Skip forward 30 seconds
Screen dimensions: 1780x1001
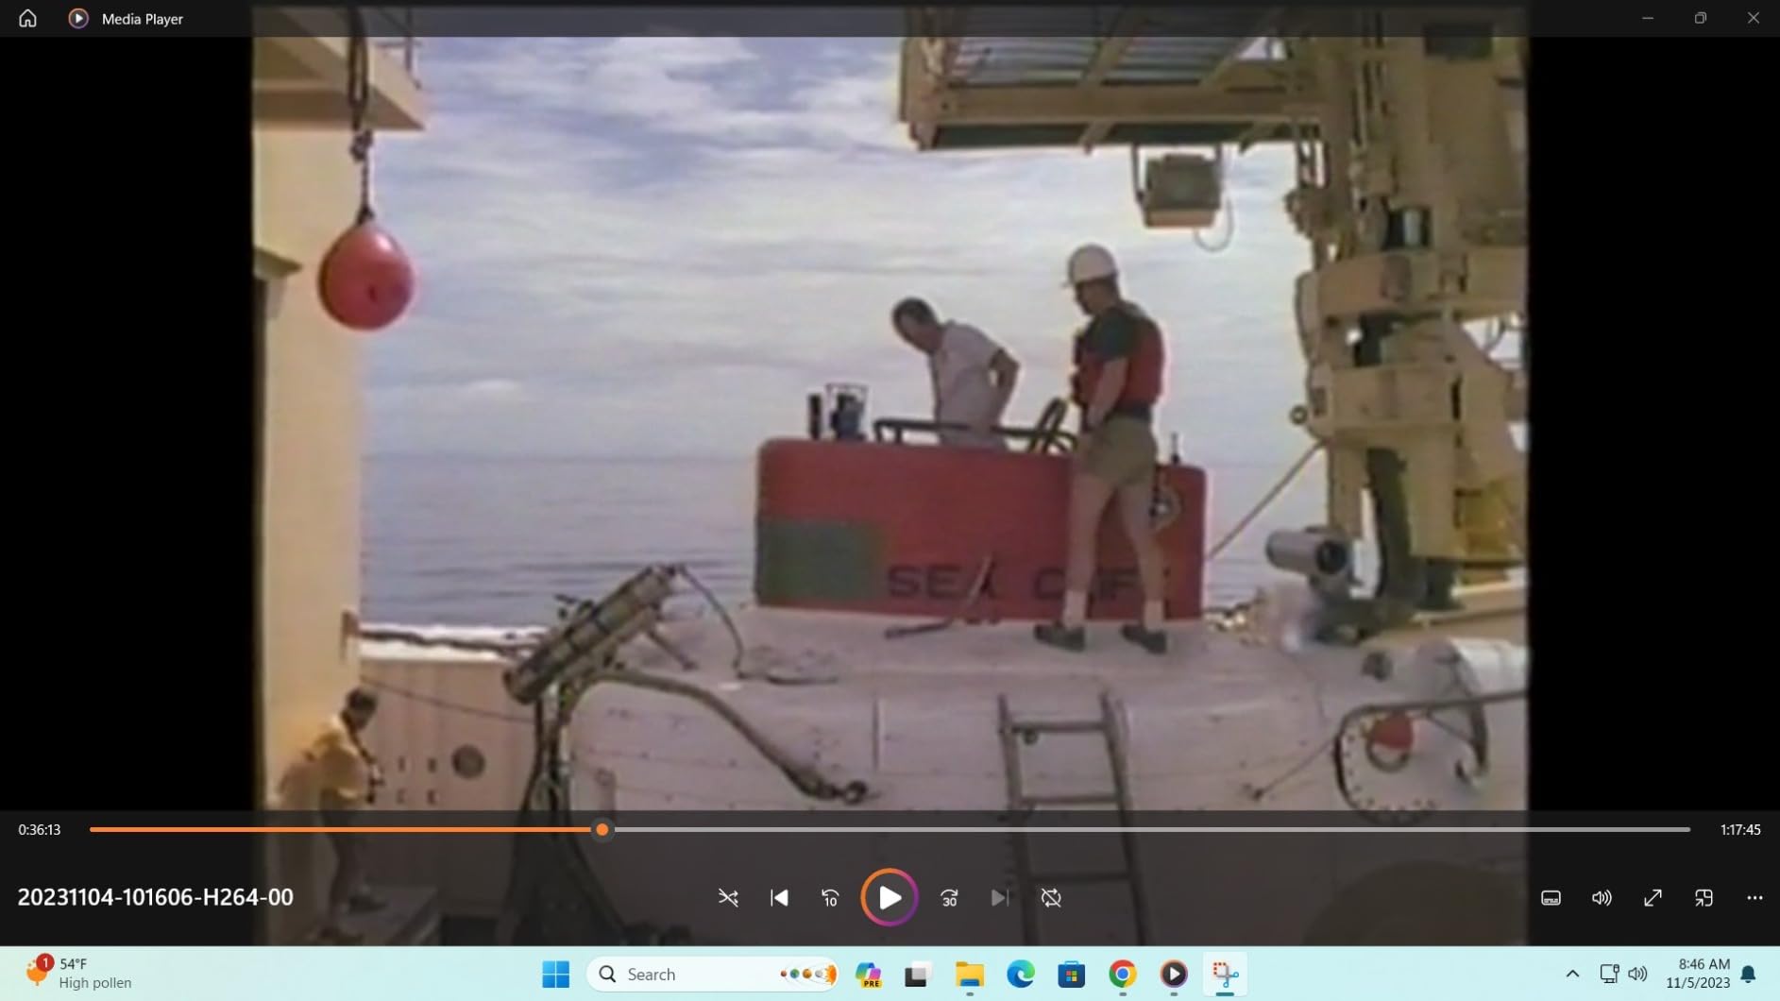[949, 897]
